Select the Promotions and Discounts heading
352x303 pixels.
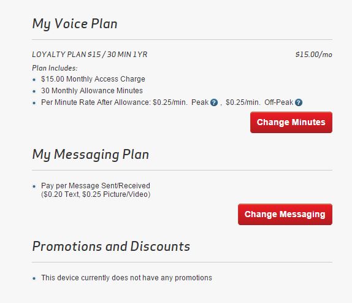(111, 246)
